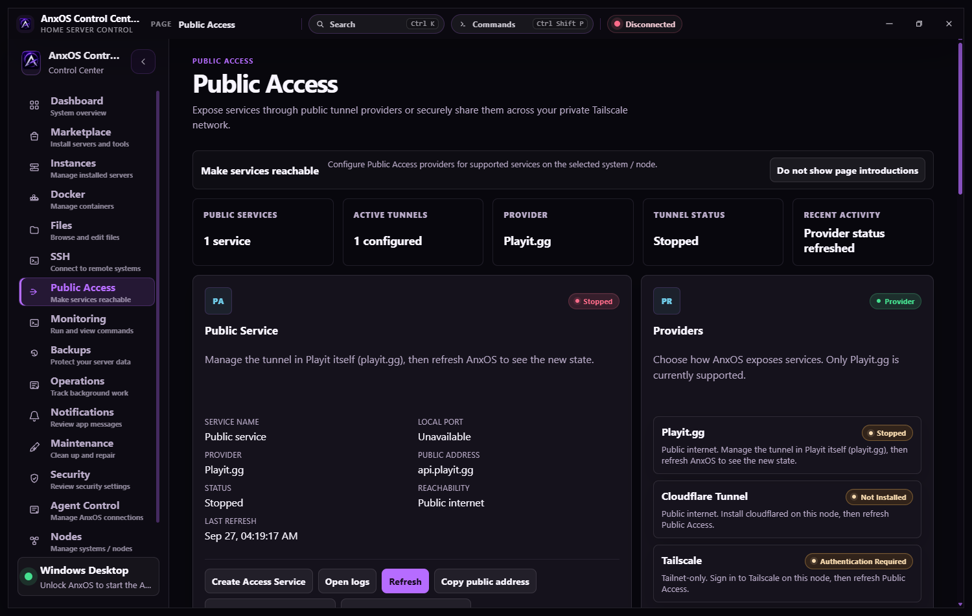
Task: Click the api.playit.gg public address
Action: pos(446,470)
